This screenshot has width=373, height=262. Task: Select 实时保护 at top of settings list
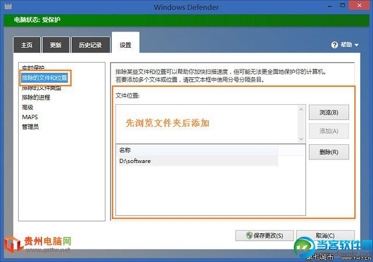(33, 68)
